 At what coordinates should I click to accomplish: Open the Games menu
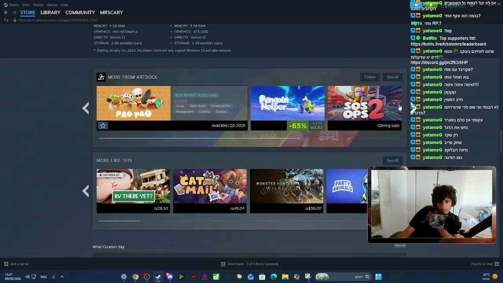point(52,5)
